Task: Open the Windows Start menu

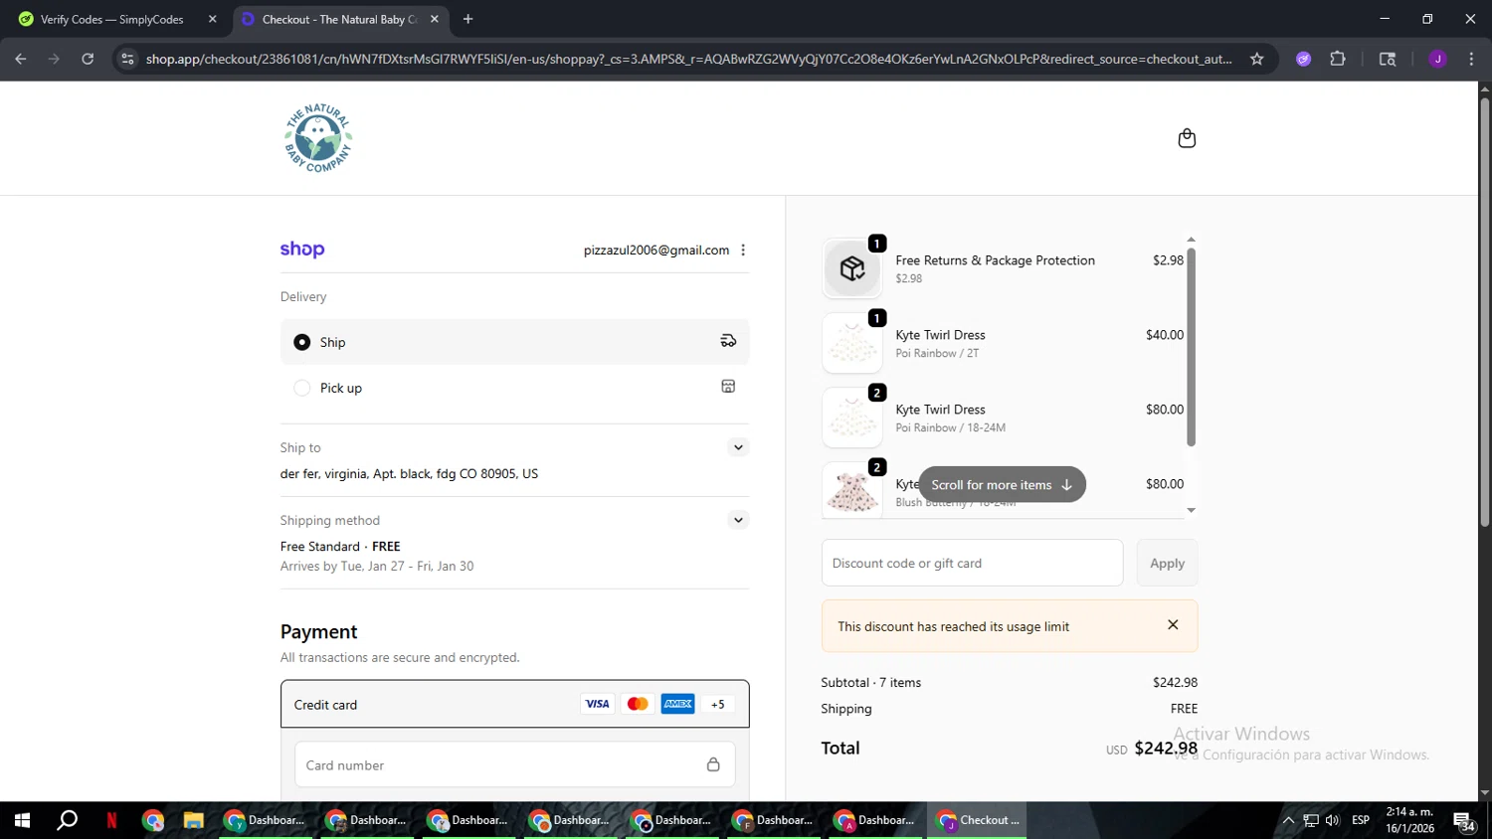Action: click(x=22, y=820)
